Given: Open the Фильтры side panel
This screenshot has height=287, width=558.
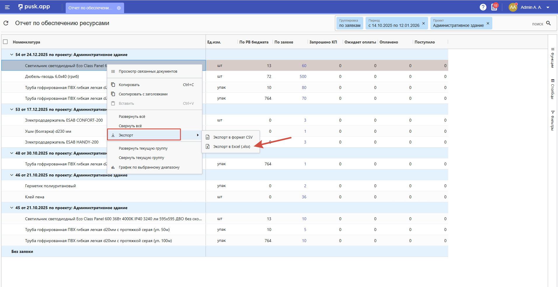Looking at the screenshot, I should point(552,120).
